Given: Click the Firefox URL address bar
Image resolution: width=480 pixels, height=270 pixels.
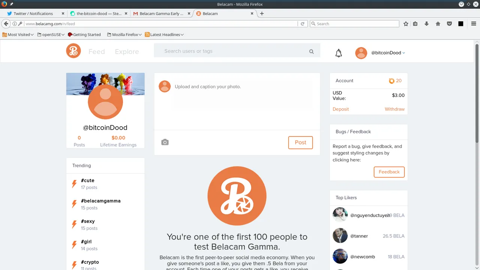Looking at the screenshot, I should pos(161,24).
